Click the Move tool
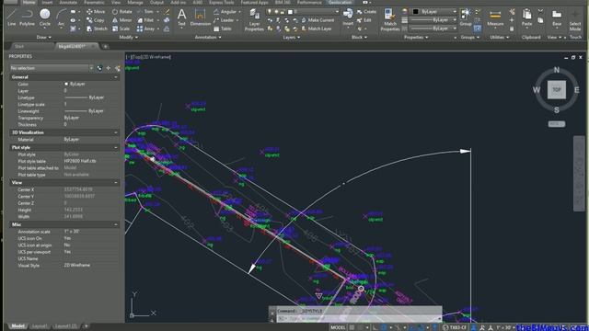The width and height of the screenshot is (589, 331). click(96, 12)
